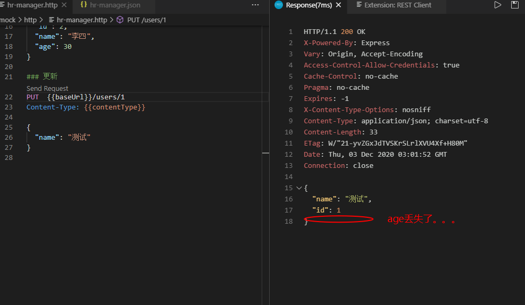525x305 pixels.
Task: Click the Send Request link
Action: pos(47,88)
